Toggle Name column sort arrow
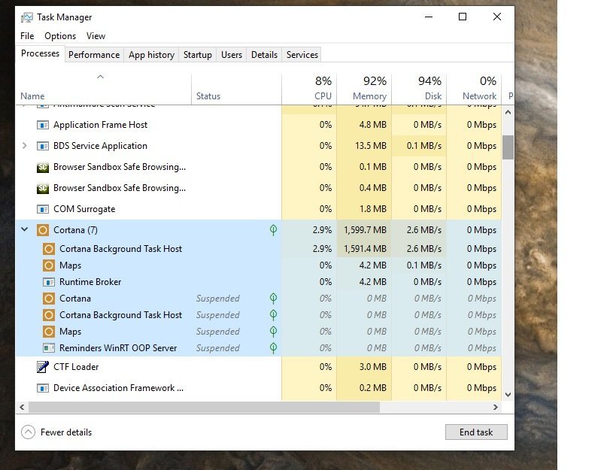Viewport: 616px width, 470px height. (100, 77)
